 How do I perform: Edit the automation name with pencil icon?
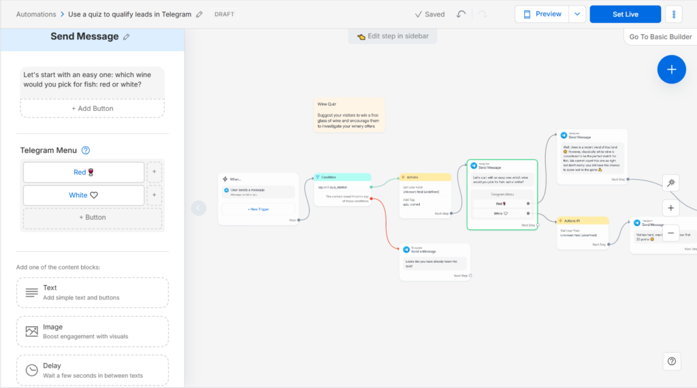point(199,14)
